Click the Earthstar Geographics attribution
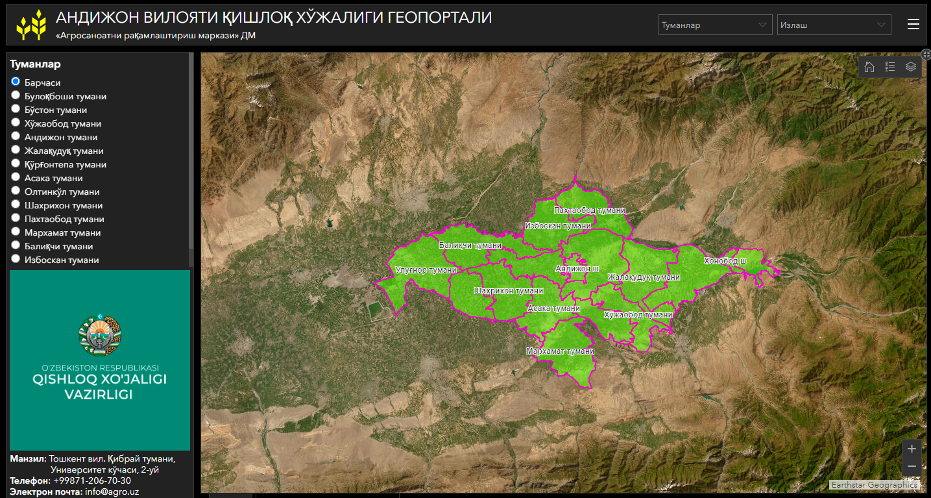 coord(874,485)
